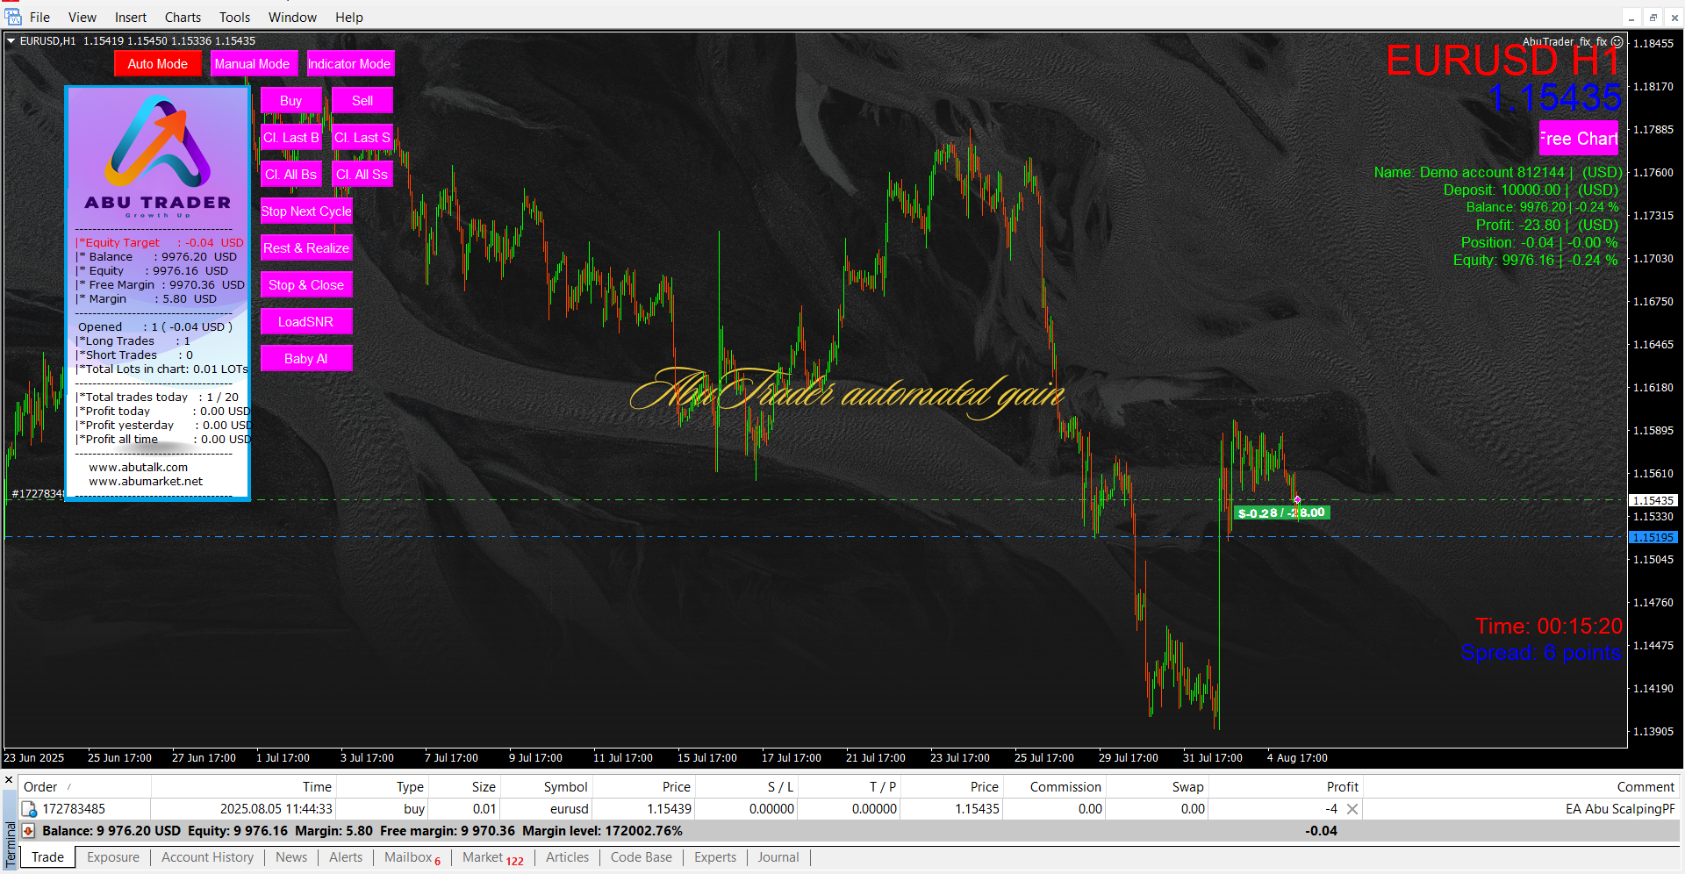The image size is (1685, 874).
Task: Click the AbuTrader smiley face expert icon
Action: coord(1617,41)
